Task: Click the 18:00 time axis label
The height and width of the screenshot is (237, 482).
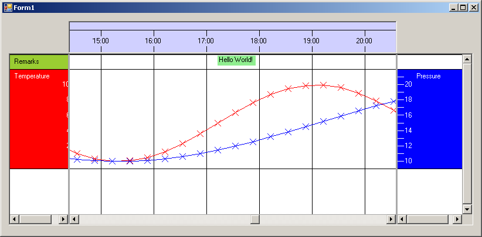Action: click(259, 41)
